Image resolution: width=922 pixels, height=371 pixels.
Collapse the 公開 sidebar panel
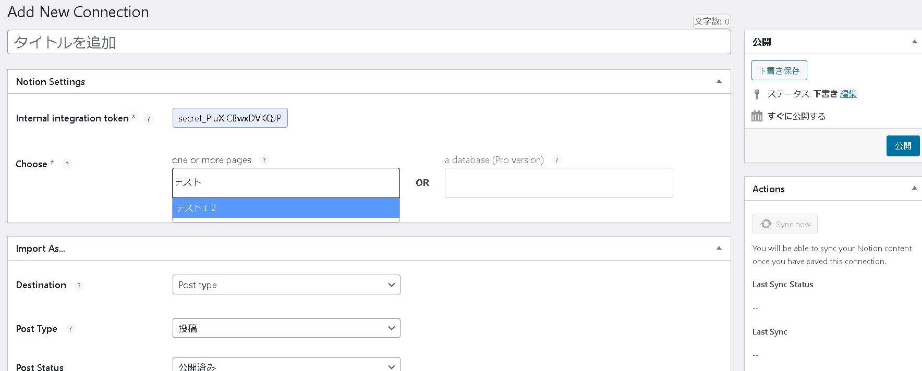coord(914,42)
